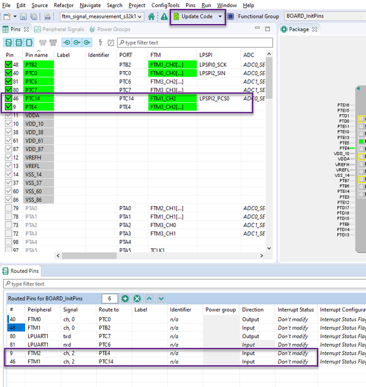This screenshot has height=387, width=366.
Task: Click the double waveform signal icon
Action: (x=53, y=42)
